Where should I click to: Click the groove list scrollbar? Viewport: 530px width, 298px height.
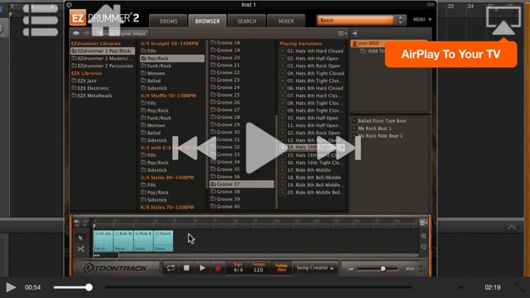[276, 162]
